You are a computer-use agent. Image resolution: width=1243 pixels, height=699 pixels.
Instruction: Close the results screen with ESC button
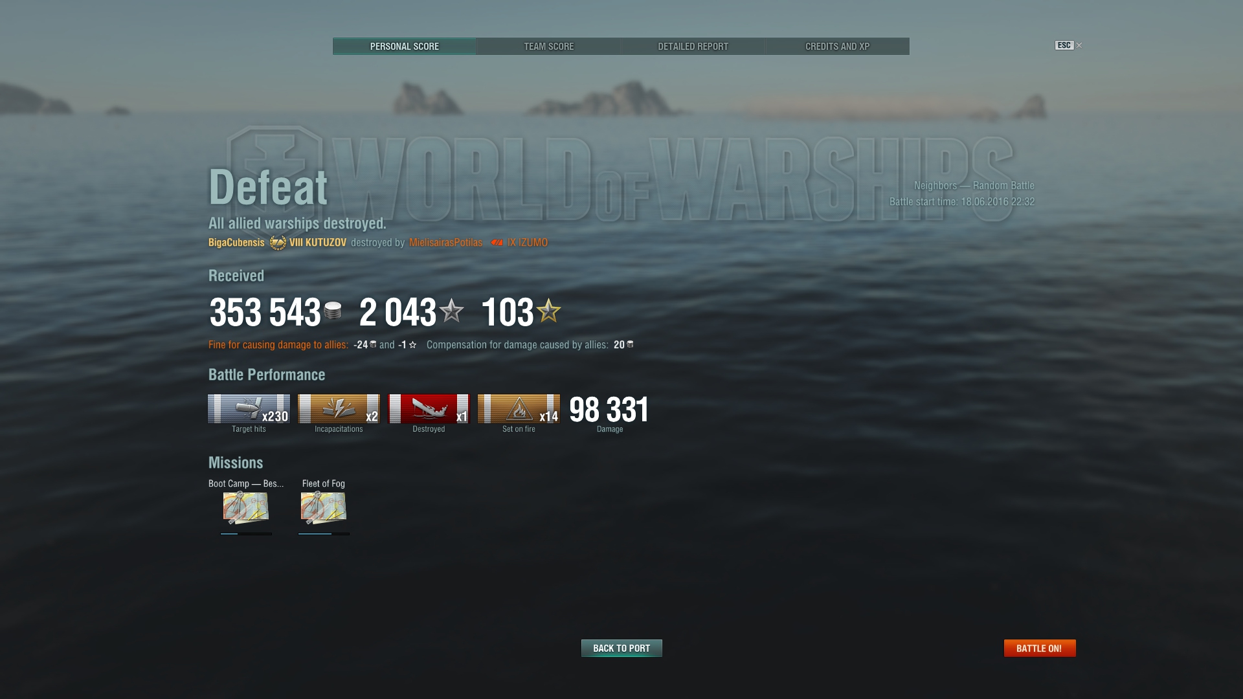point(1064,45)
